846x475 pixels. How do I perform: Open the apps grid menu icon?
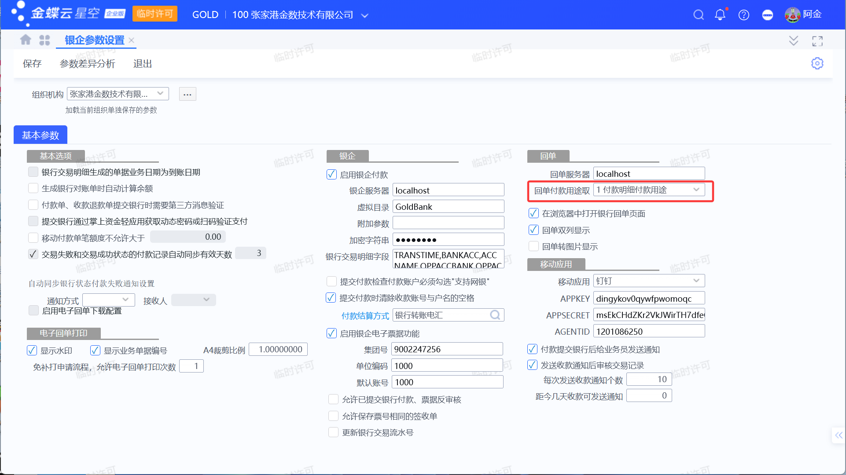tap(44, 40)
